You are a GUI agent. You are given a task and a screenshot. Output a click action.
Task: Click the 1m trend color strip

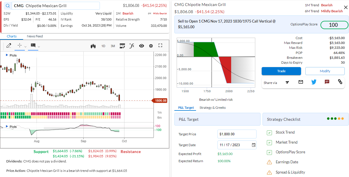pyautogui.click(x=61, y=114)
